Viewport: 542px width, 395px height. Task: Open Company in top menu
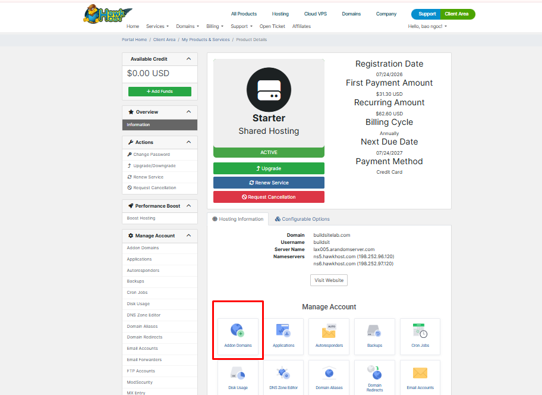[386, 14]
